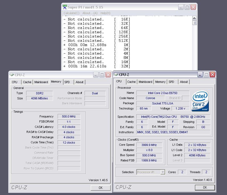Image resolution: width=227 pixels, height=195 pixels.
Task: Click RAS# to CAS# Delay 4 clocks field
Action: tap(69, 132)
